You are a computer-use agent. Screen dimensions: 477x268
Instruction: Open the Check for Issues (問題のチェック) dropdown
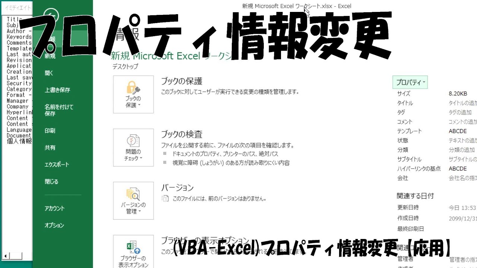[133, 147]
